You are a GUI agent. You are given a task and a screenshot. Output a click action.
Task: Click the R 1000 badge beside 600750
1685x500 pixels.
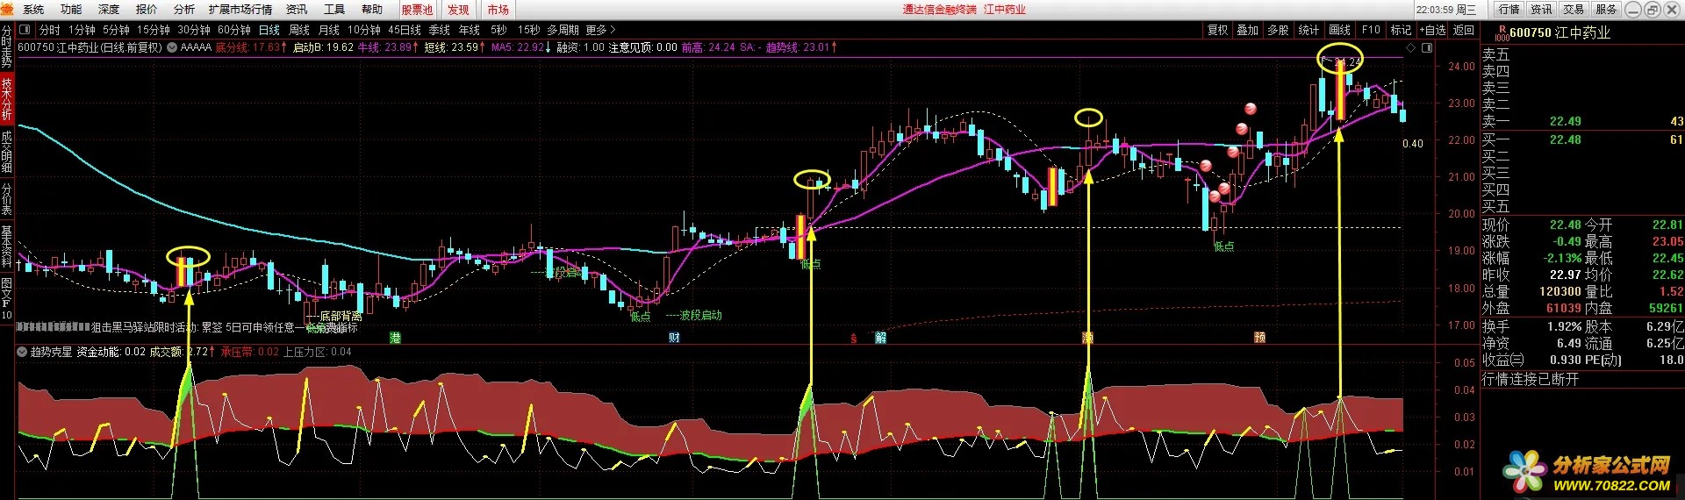(x=1502, y=33)
